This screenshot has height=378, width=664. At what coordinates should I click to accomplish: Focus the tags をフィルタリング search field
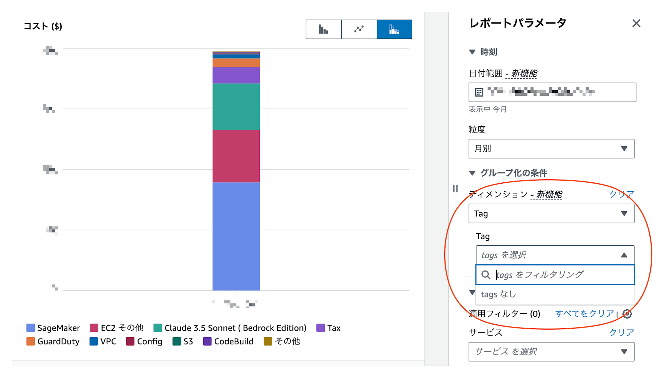pos(555,275)
